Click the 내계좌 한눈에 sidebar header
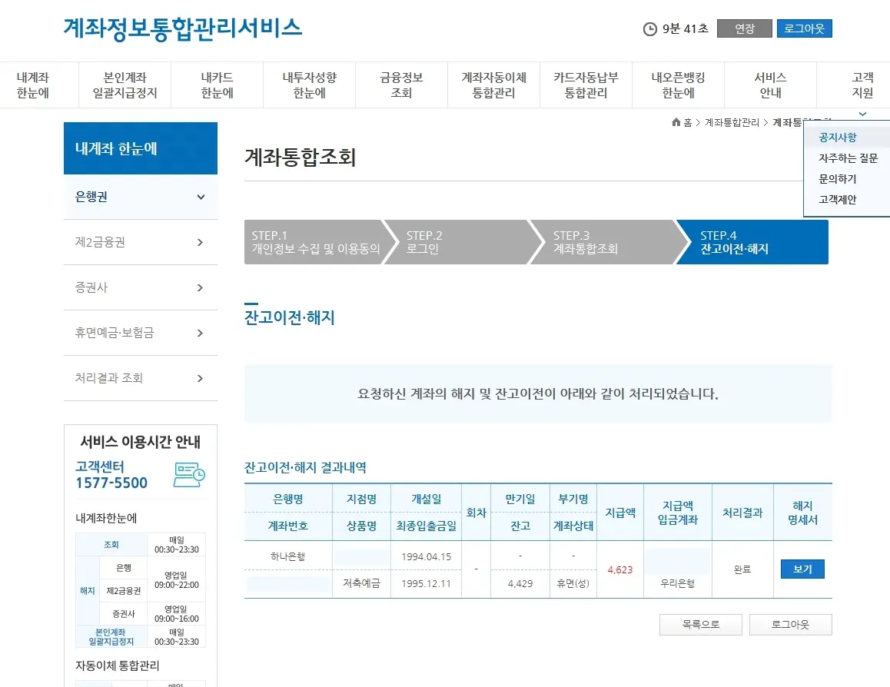Screen dimensions: 890x687 pos(140,148)
